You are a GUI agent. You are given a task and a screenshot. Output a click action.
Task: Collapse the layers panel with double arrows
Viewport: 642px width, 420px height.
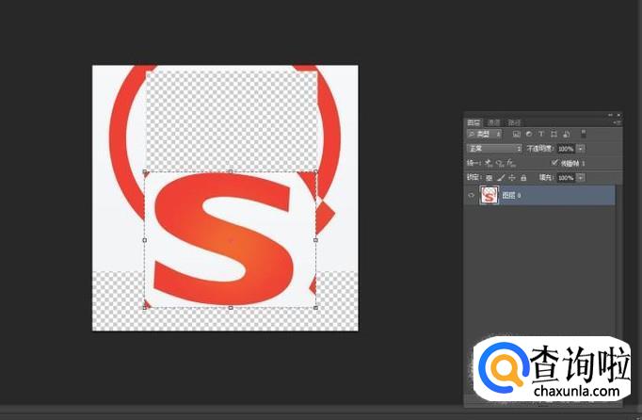click(610, 115)
